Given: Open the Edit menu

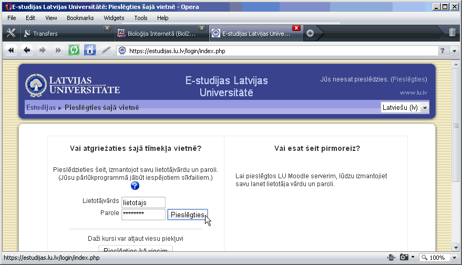Looking at the screenshot, I should point(30,18).
